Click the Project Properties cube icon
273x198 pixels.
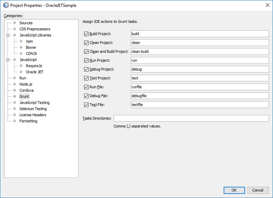[6, 5]
